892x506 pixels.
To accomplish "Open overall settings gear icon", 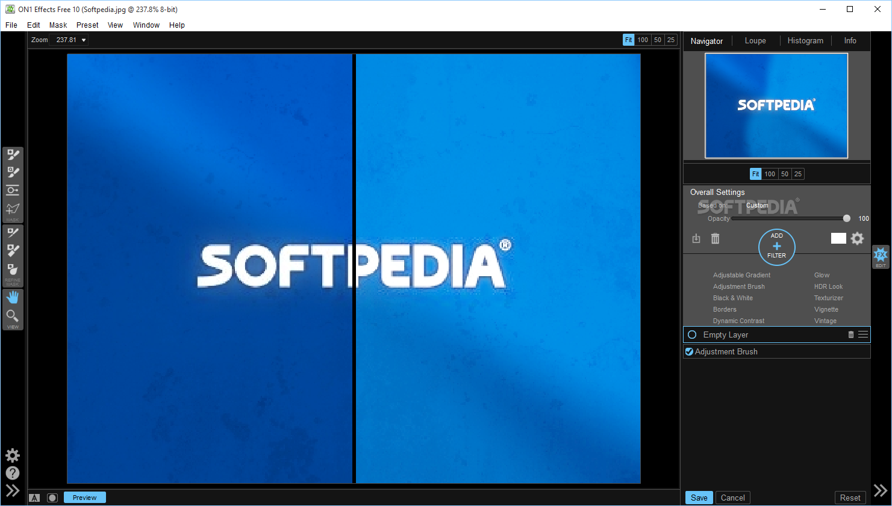I will pyautogui.click(x=857, y=238).
